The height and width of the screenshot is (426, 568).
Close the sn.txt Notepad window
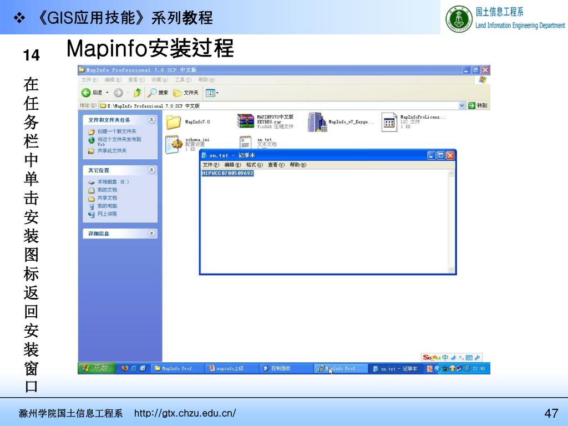pyautogui.click(x=450, y=155)
